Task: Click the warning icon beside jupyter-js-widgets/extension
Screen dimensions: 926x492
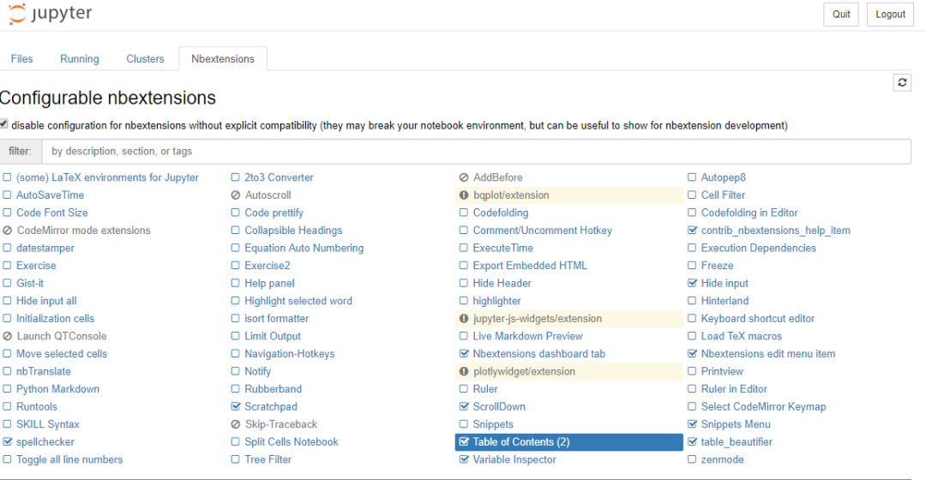Action: [464, 318]
